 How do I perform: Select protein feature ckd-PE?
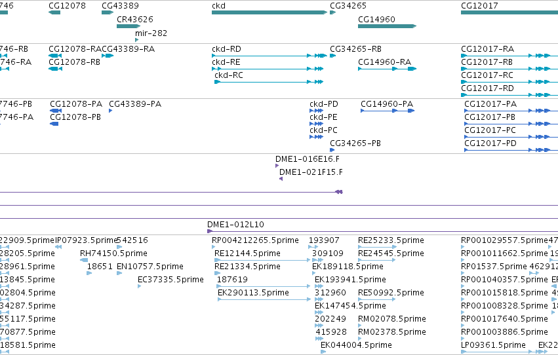point(316,124)
